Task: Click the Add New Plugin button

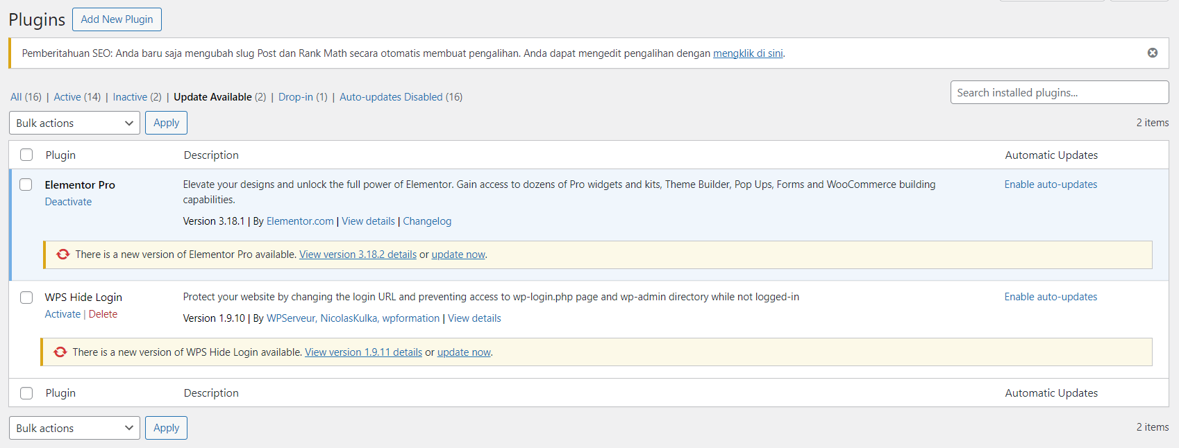Action: (x=117, y=19)
